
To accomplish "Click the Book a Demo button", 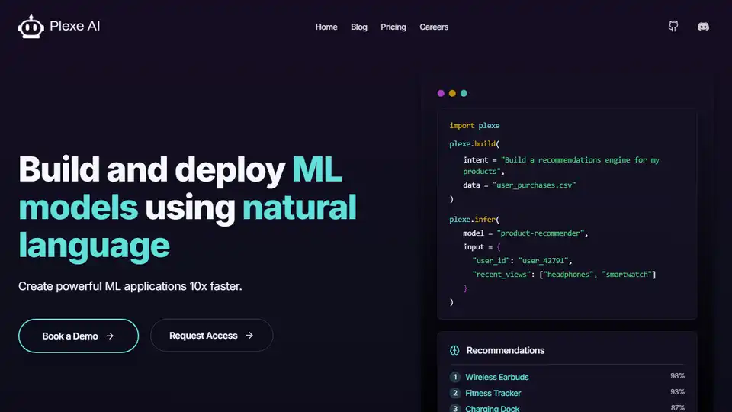I will coord(79,336).
